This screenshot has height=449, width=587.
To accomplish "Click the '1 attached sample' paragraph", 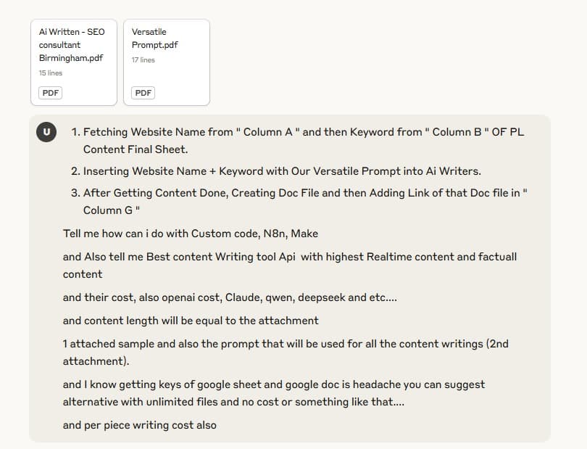I will [x=286, y=353].
